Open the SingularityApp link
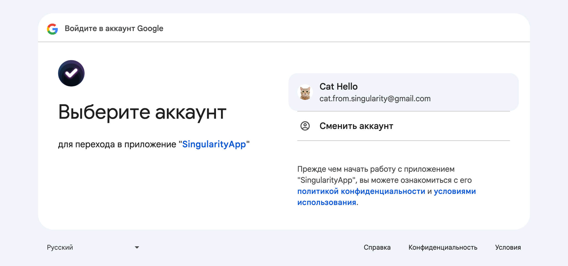The height and width of the screenshot is (266, 568). click(214, 144)
